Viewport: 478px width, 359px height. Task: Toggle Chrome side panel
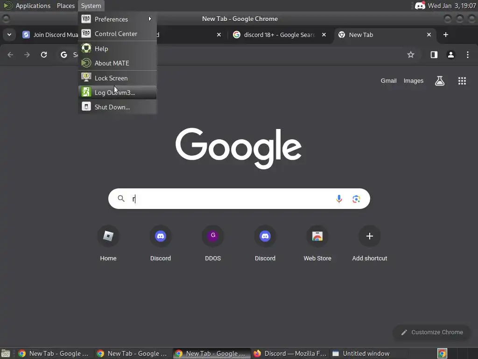(434, 55)
